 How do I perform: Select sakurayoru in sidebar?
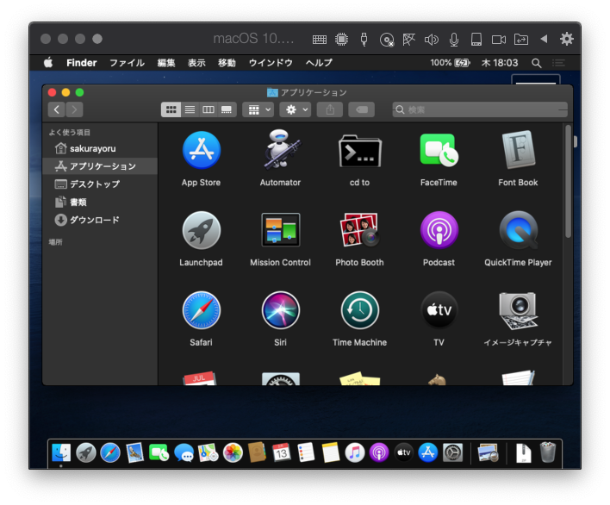100,148
